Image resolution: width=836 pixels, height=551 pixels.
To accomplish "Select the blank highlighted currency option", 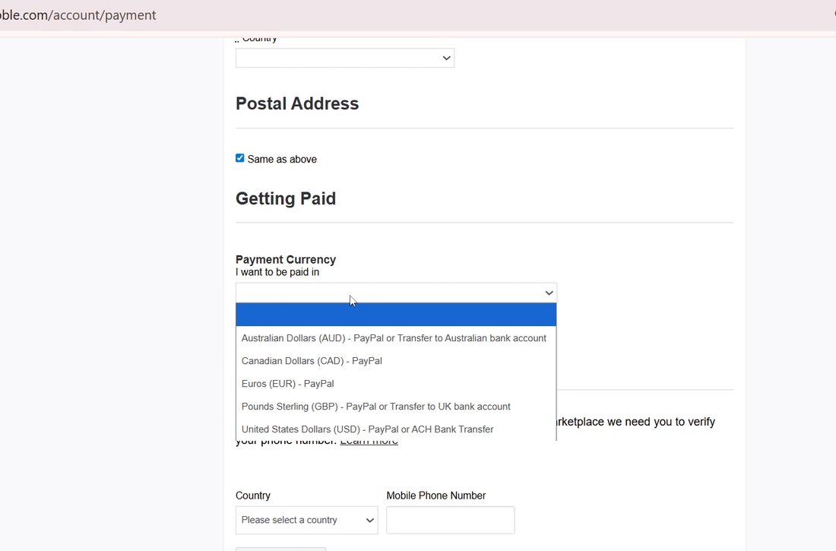I will [396, 315].
